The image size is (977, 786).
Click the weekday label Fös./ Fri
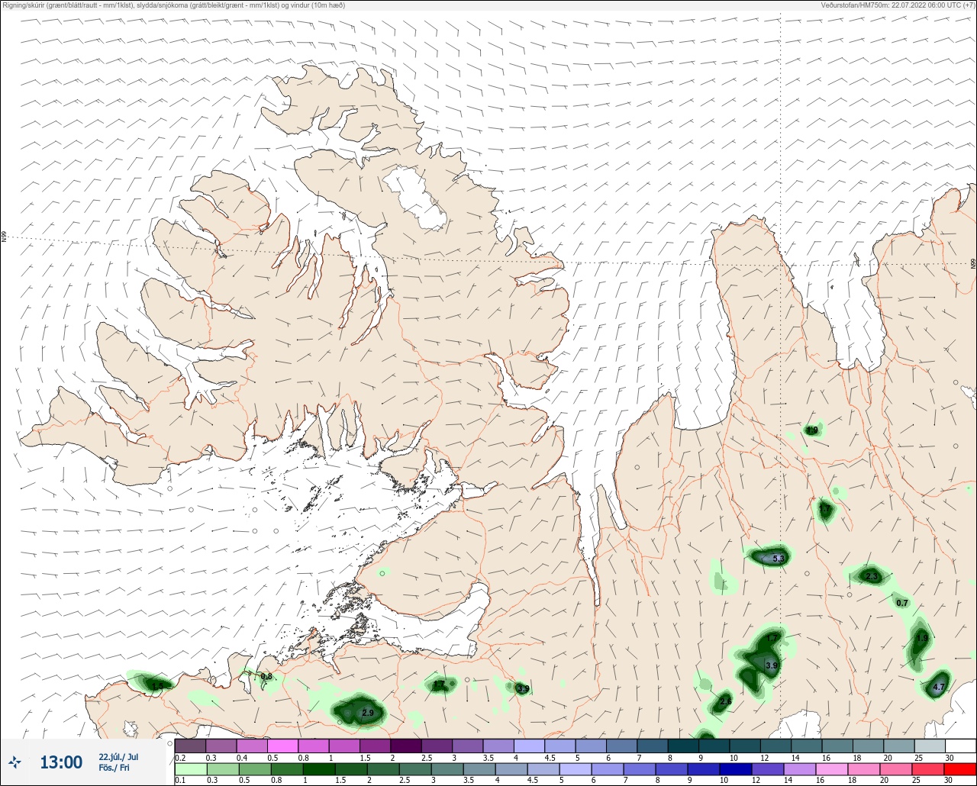pyautogui.click(x=114, y=768)
